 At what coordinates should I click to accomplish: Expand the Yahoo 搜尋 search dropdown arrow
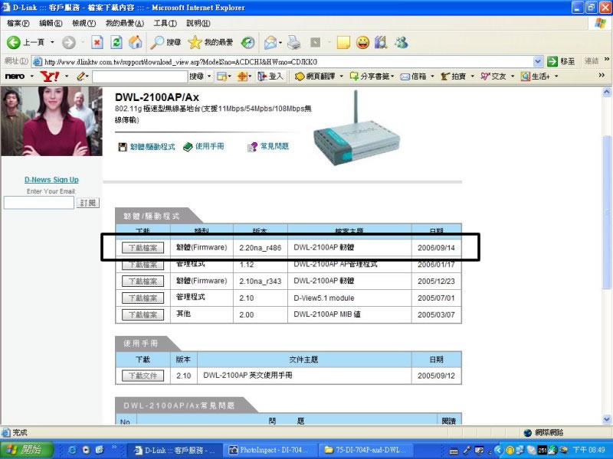click(x=209, y=76)
